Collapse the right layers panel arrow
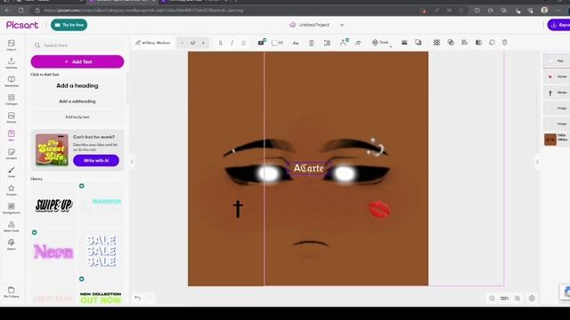The height and width of the screenshot is (320, 570). point(537,162)
